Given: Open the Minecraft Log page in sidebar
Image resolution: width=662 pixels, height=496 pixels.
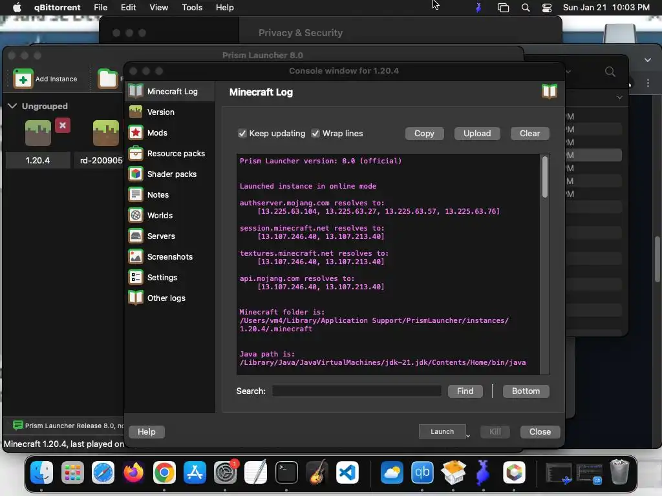Looking at the screenshot, I should pos(170,91).
